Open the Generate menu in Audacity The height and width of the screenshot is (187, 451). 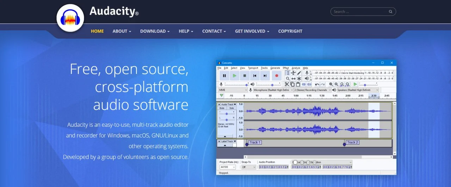click(x=275, y=68)
